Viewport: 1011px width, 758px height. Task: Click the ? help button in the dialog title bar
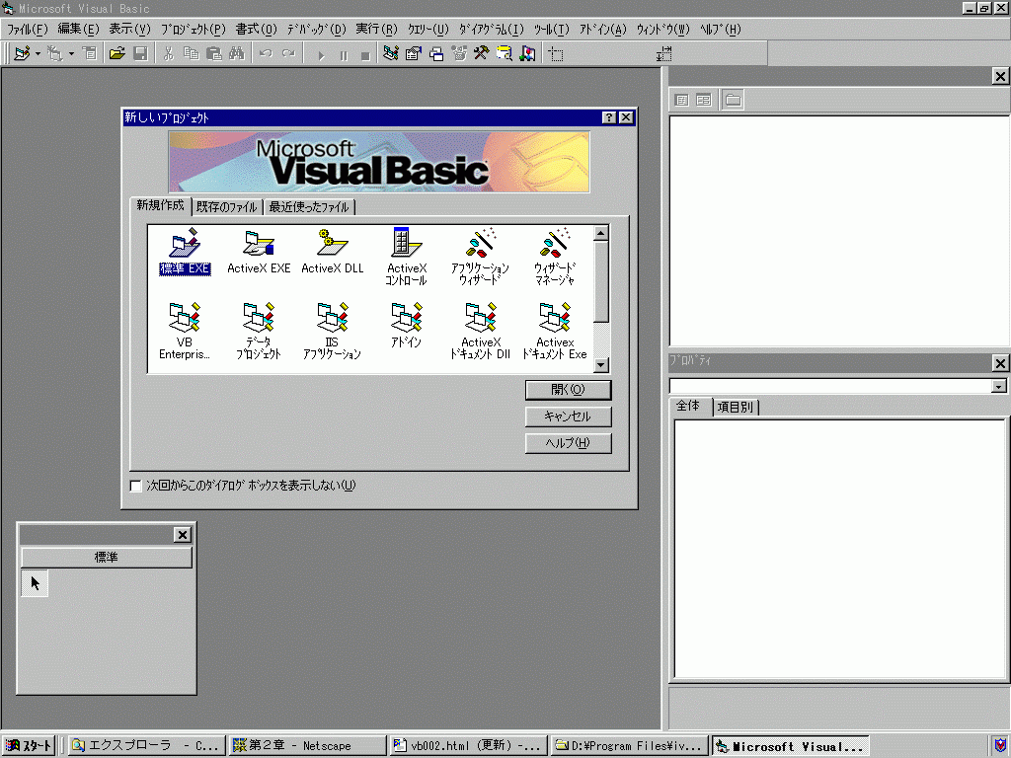coord(609,117)
